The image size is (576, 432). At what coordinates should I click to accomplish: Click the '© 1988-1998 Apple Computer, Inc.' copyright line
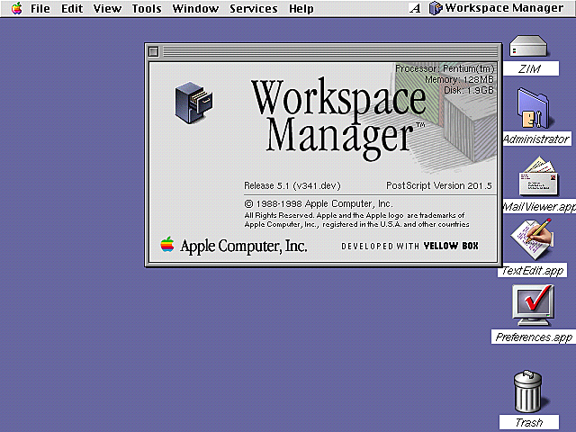[319, 204]
